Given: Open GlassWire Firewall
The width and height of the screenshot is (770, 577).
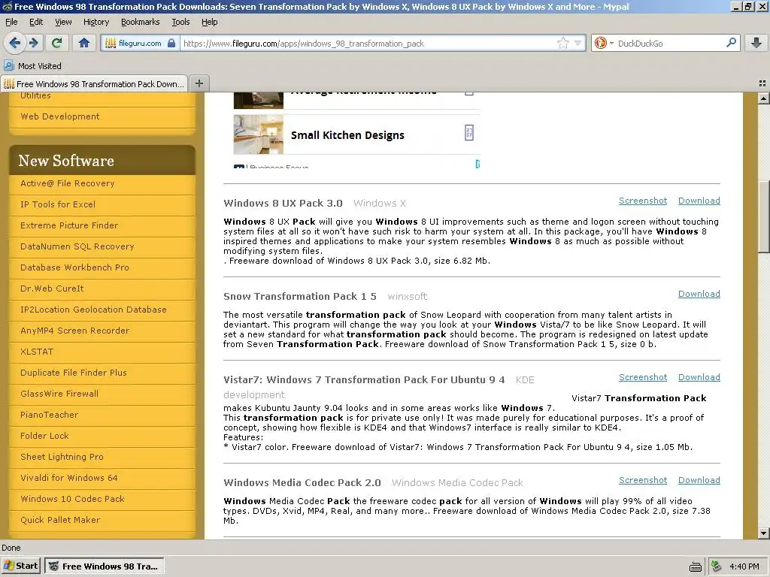Looking at the screenshot, I should click(x=59, y=394).
